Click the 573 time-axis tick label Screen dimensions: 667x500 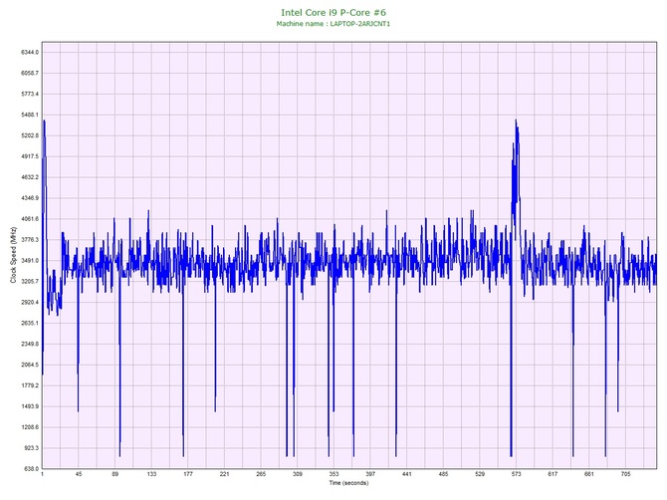[x=516, y=474]
